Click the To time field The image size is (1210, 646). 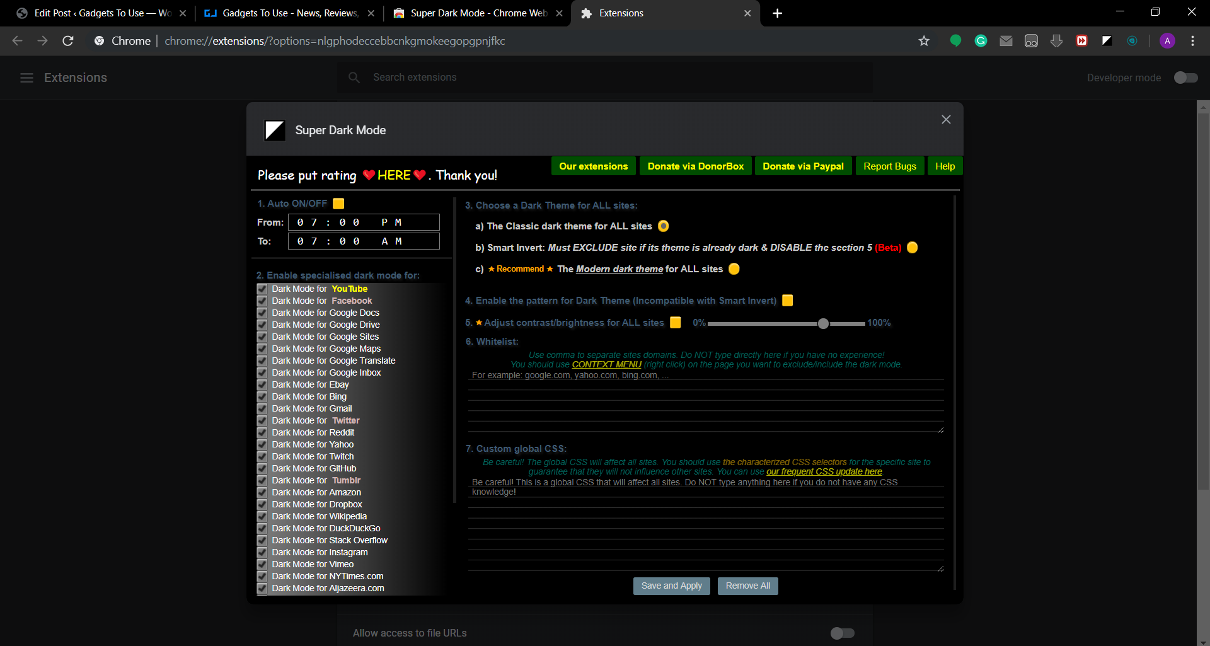[364, 241]
